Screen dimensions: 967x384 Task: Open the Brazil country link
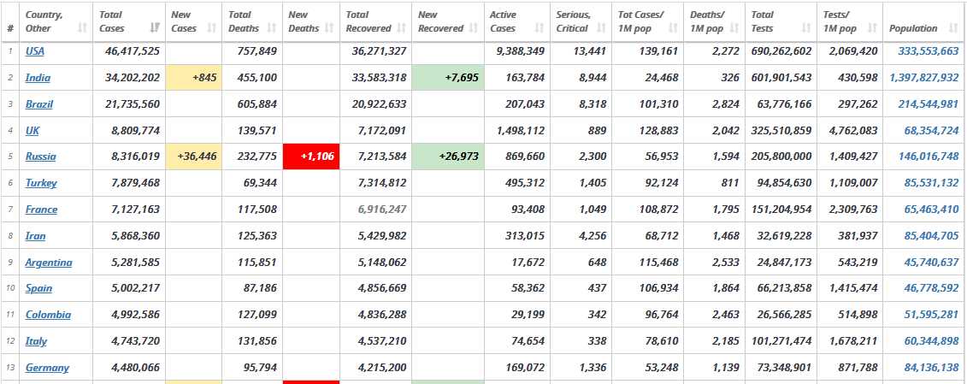pos(38,104)
